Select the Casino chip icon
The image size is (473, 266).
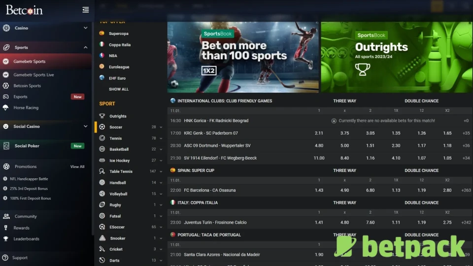6,28
